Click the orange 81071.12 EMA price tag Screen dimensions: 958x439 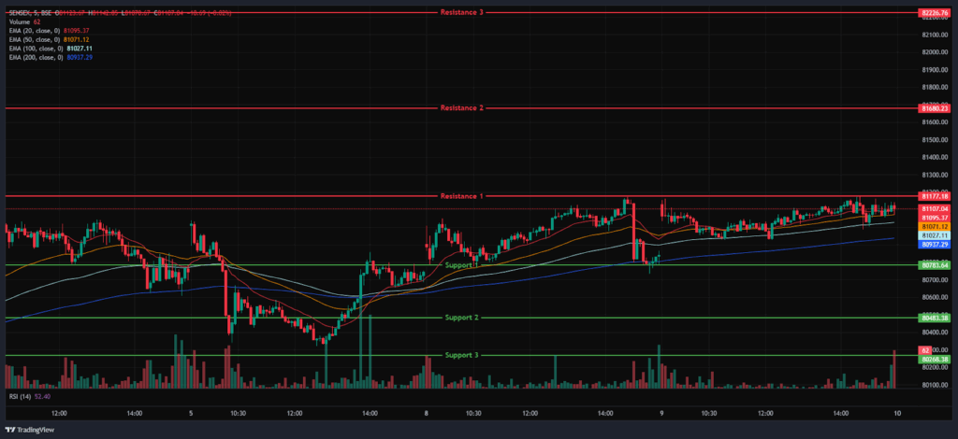[935, 227]
